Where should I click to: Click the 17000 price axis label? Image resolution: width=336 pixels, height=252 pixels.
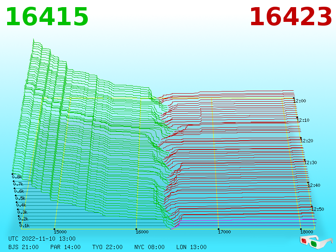[224, 232]
